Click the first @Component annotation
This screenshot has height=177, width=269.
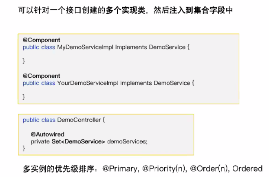tap(41, 40)
